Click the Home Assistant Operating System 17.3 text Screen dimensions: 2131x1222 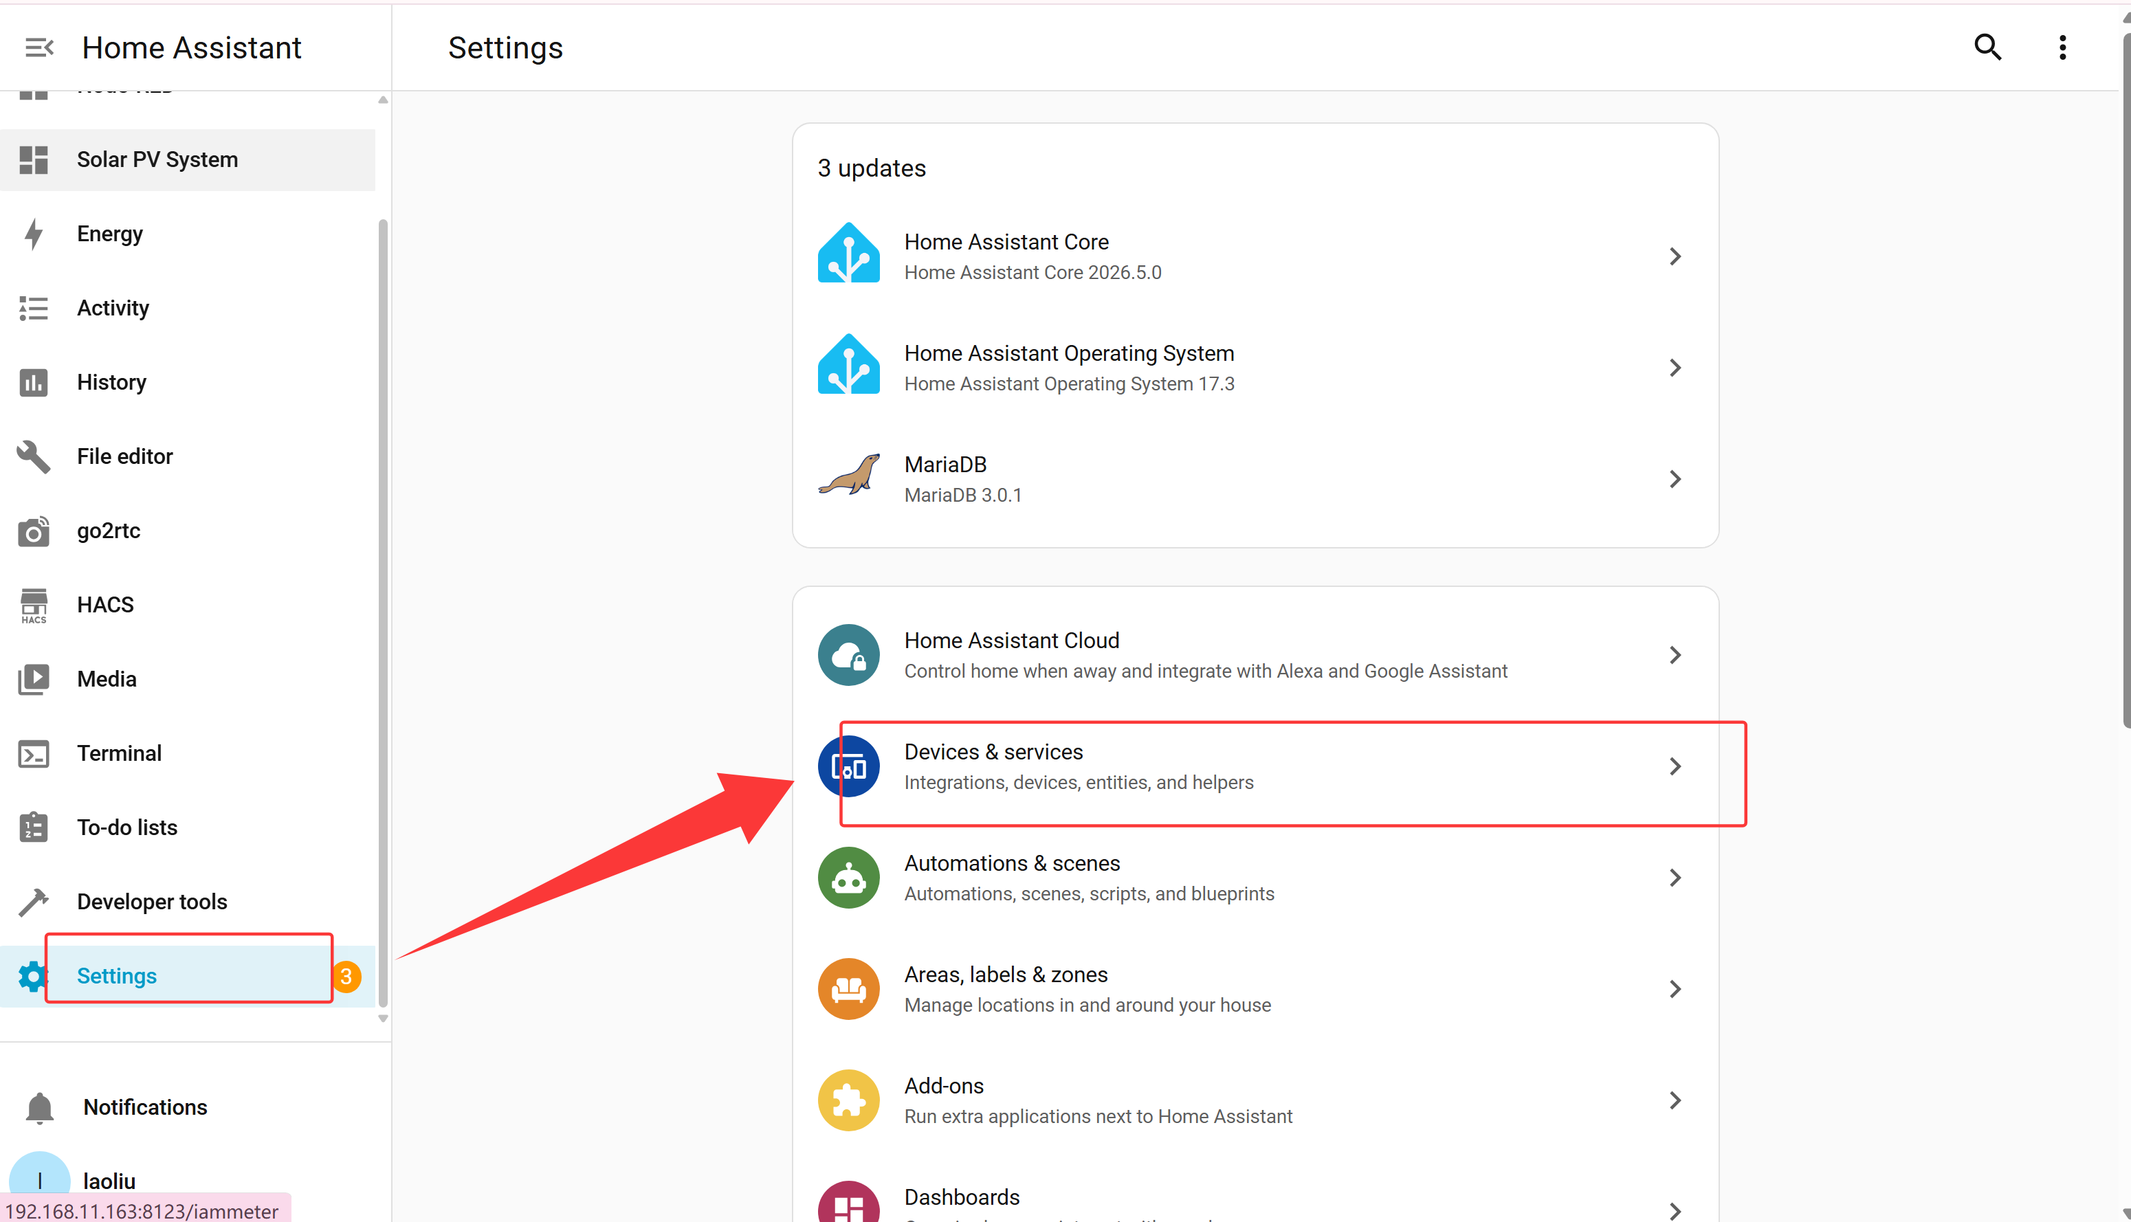1069,384
